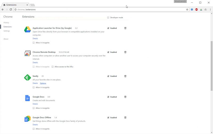Viewport: 213px width, 134px height.
Task: Bookmark this page with the star icon
Action: click(187, 10)
